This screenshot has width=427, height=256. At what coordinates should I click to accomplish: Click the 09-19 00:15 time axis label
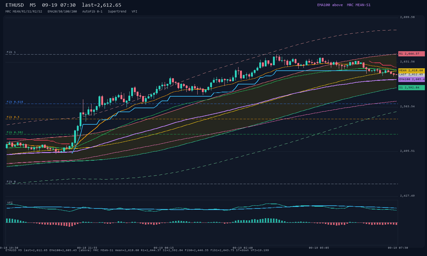[164, 248]
